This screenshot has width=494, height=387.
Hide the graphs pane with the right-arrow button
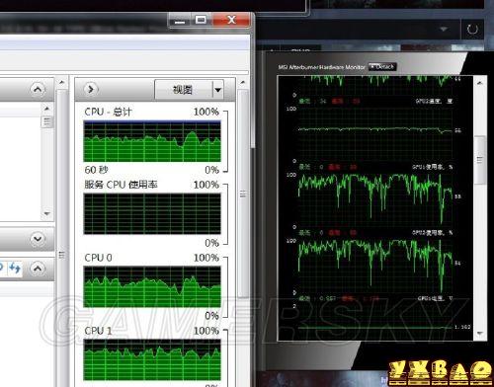(91, 89)
